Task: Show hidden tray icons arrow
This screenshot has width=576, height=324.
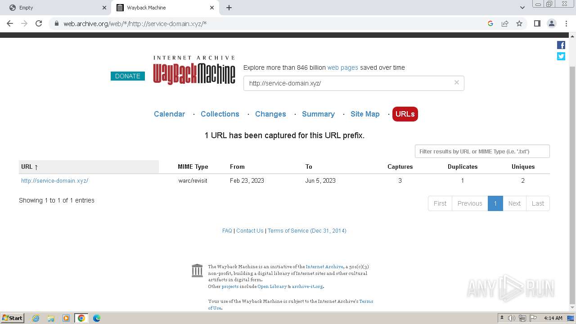Action: tap(502, 318)
